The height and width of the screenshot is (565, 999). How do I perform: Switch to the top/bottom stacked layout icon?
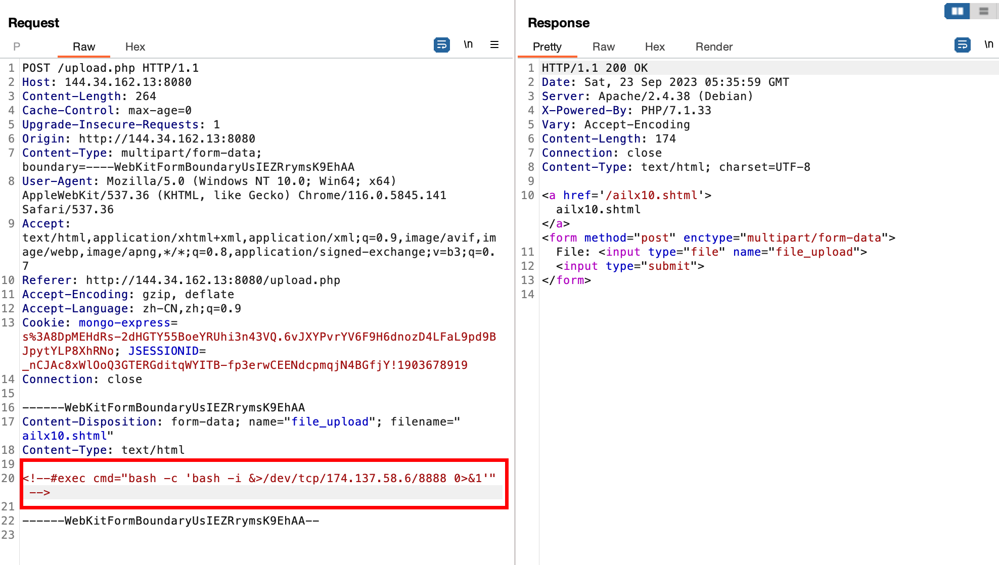pyautogui.click(x=983, y=11)
